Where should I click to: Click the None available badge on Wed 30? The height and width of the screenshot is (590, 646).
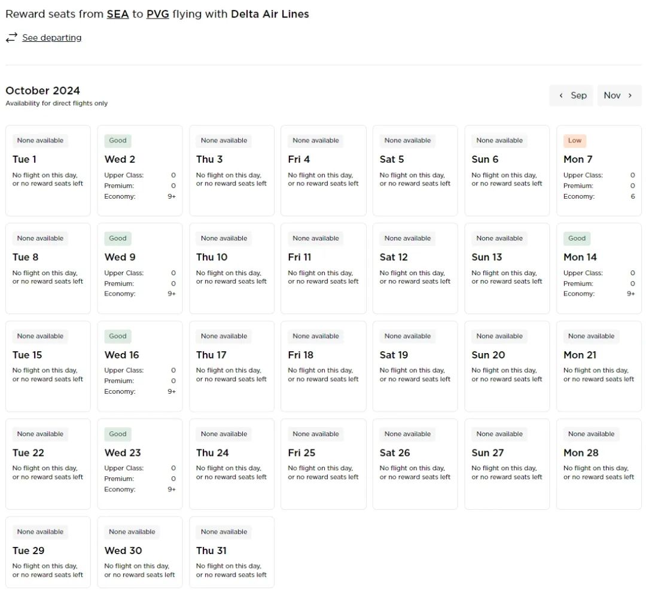132,531
